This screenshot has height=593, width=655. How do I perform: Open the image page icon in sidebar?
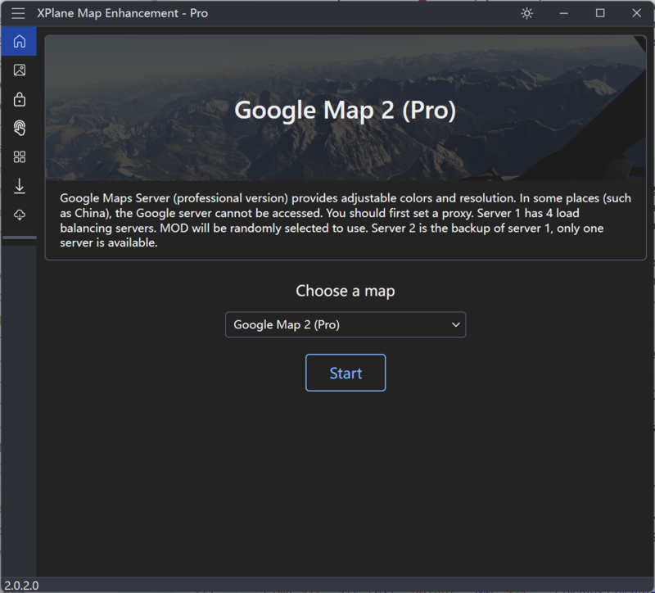pyautogui.click(x=19, y=70)
